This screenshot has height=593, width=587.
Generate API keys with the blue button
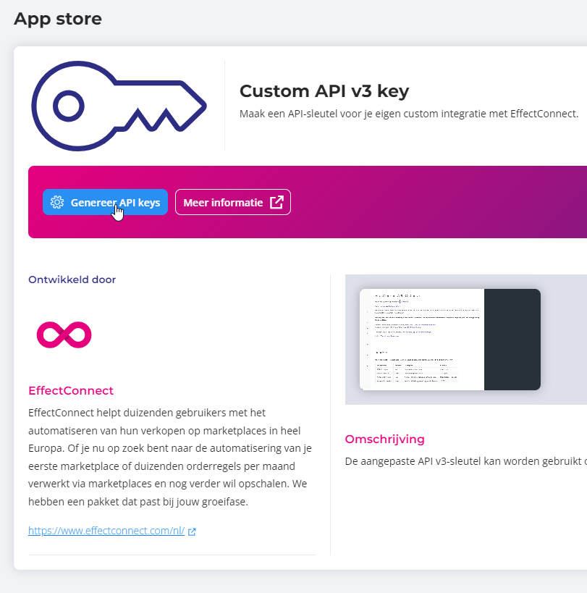[105, 202]
